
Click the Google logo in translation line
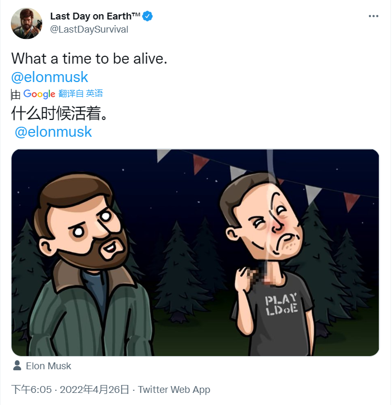pos(39,94)
